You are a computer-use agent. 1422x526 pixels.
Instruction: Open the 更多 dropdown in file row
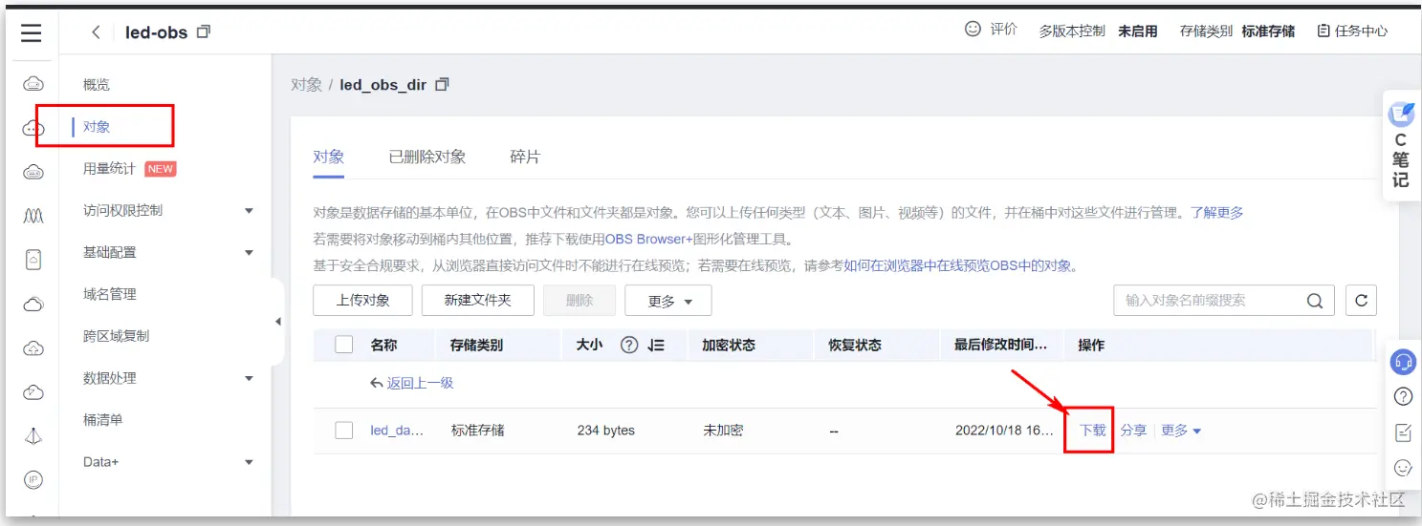click(x=1181, y=431)
